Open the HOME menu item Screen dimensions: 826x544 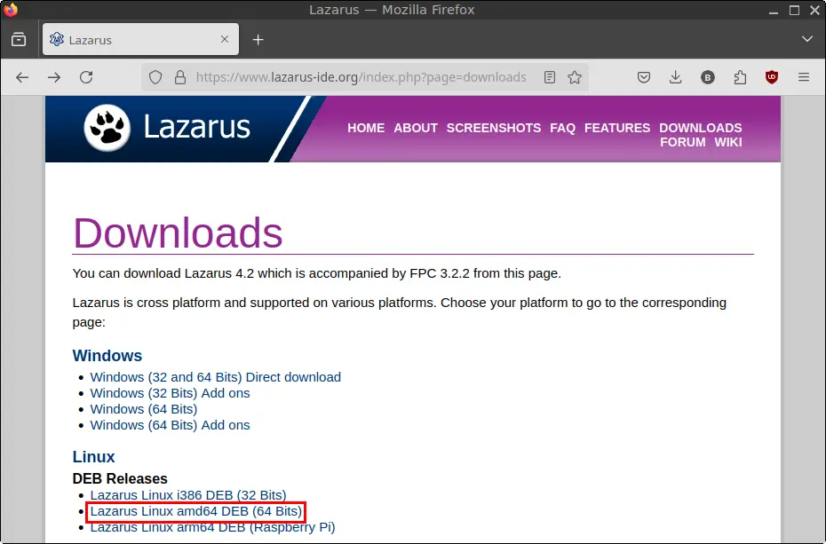click(366, 128)
